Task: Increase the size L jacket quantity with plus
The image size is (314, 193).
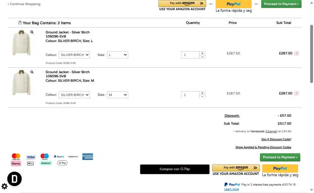Action: coord(202,53)
